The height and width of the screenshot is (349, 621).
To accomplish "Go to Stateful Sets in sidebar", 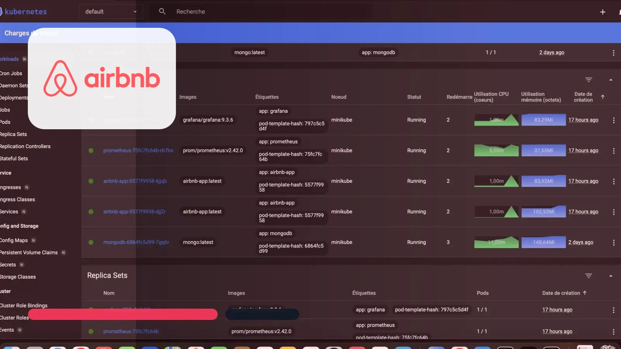I will 14,159.
